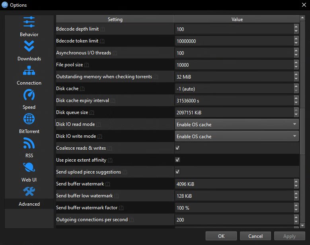Click the Value column header
The width and height of the screenshot is (310, 245).
pyautogui.click(x=237, y=19)
